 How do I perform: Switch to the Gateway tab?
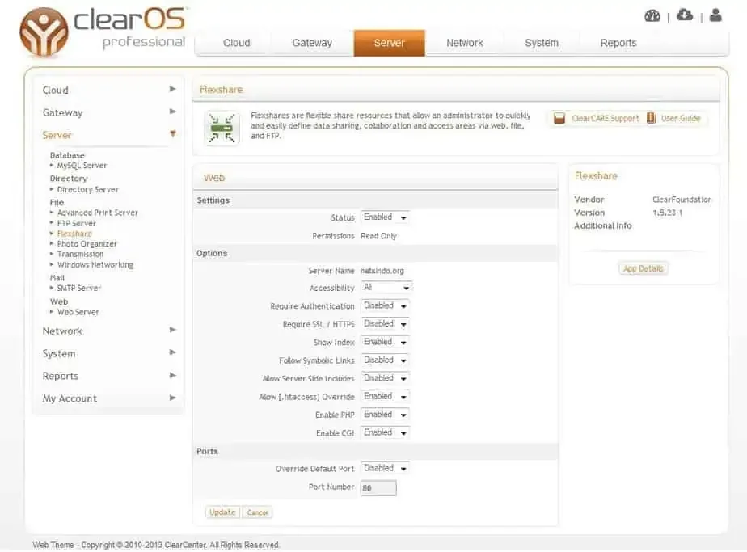click(x=312, y=43)
